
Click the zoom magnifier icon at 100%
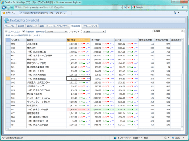173,138
